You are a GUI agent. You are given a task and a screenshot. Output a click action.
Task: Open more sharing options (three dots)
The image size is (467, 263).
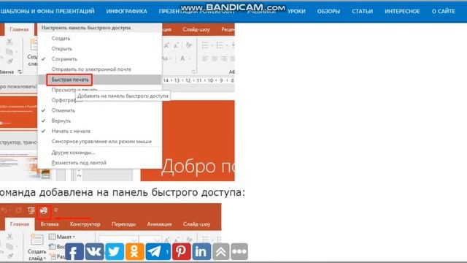[x=239, y=251]
